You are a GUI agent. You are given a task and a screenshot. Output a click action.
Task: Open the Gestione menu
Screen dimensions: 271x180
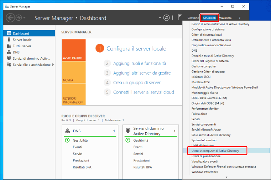[x=193, y=18]
